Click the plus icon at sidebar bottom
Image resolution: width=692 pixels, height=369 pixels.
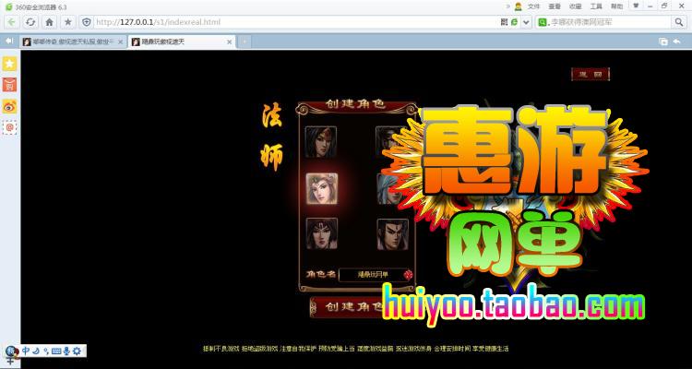[x=10, y=362]
